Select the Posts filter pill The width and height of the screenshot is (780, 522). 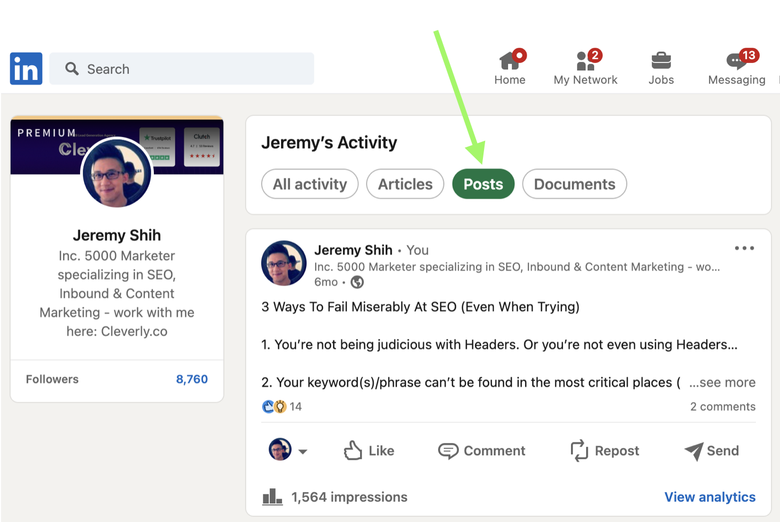(482, 184)
